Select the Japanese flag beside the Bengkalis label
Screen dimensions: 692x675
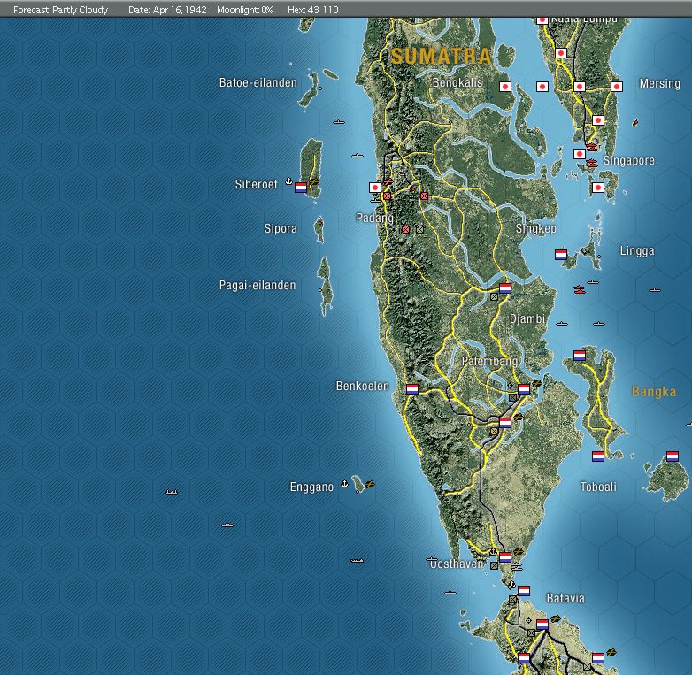click(505, 87)
